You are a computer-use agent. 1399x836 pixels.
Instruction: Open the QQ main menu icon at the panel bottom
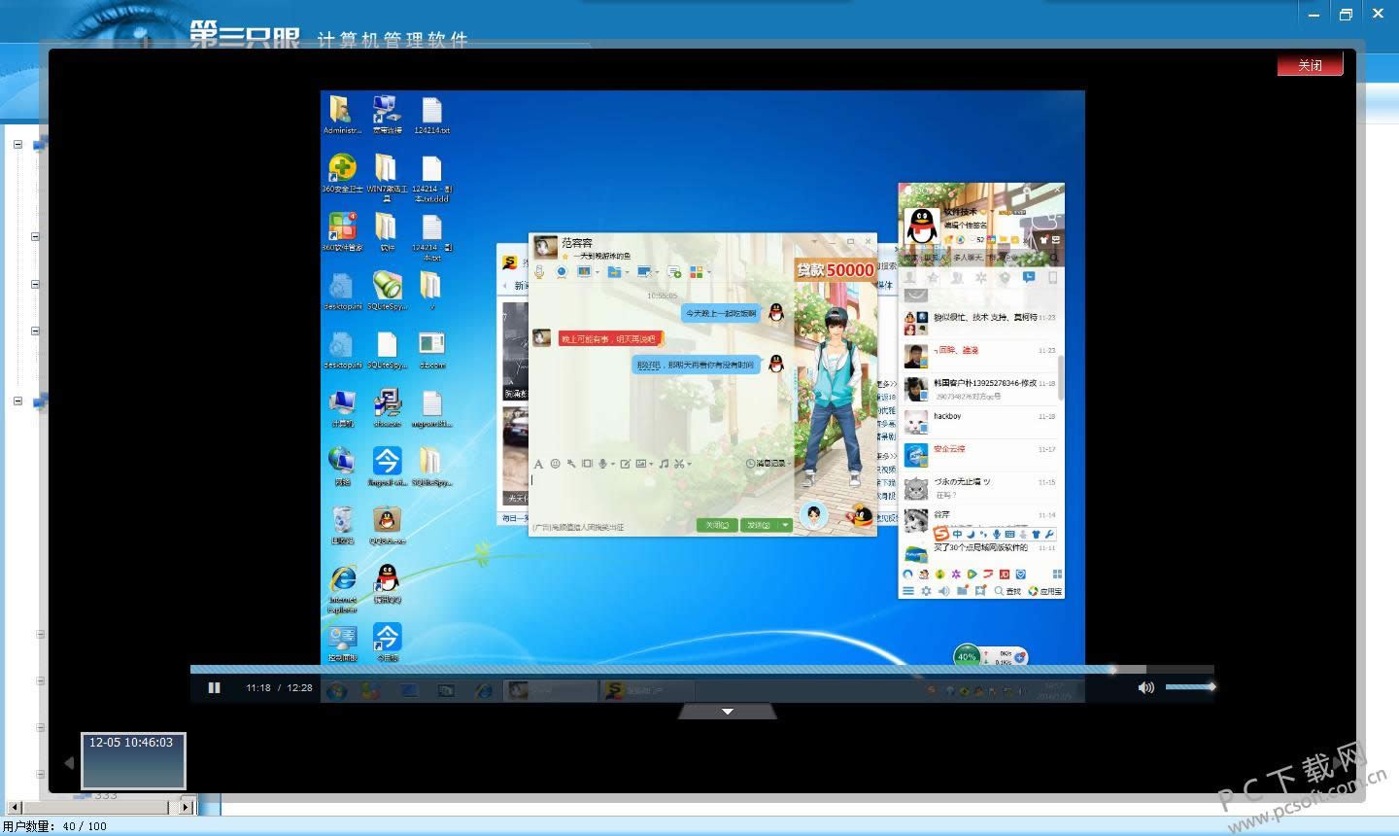tap(908, 591)
